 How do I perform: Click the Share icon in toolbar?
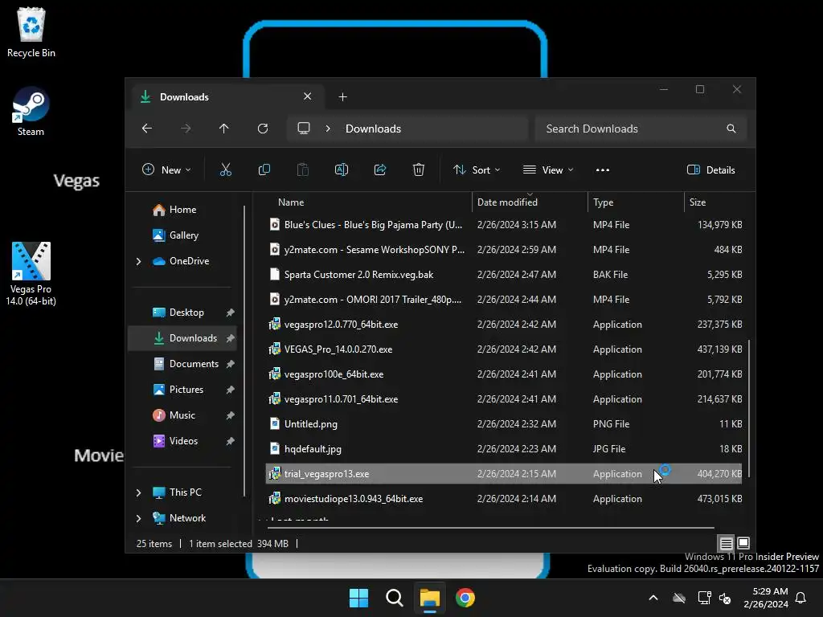380,170
